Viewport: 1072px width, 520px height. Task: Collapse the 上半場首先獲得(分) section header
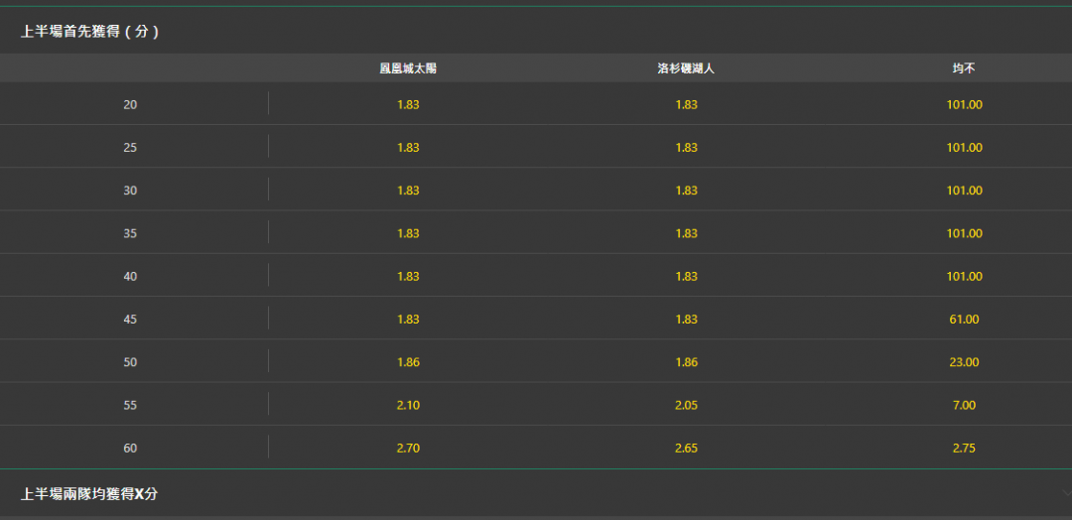click(x=536, y=32)
